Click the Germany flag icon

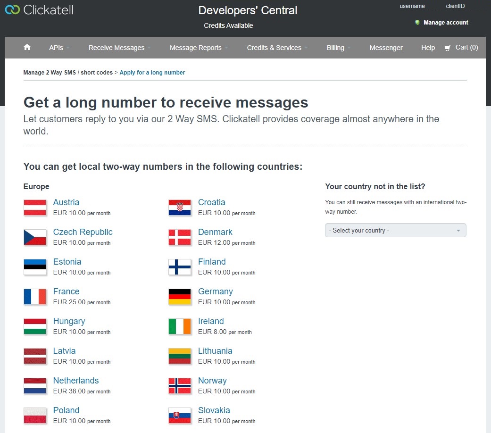point(180,297)
